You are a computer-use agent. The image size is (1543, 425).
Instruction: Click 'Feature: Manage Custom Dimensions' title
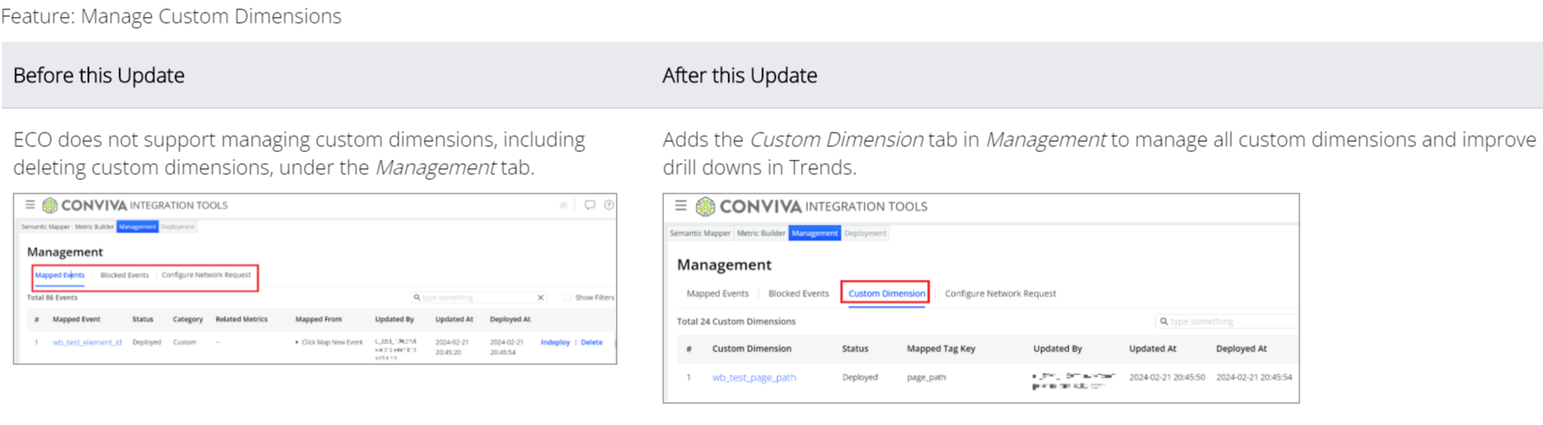pos(171,16)
